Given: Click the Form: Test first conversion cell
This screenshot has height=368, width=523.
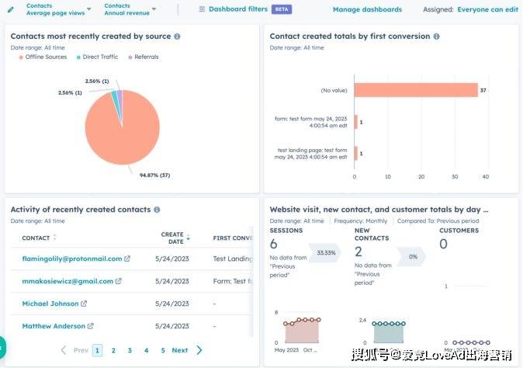Looking at the screenshot, I should point(233,281).
